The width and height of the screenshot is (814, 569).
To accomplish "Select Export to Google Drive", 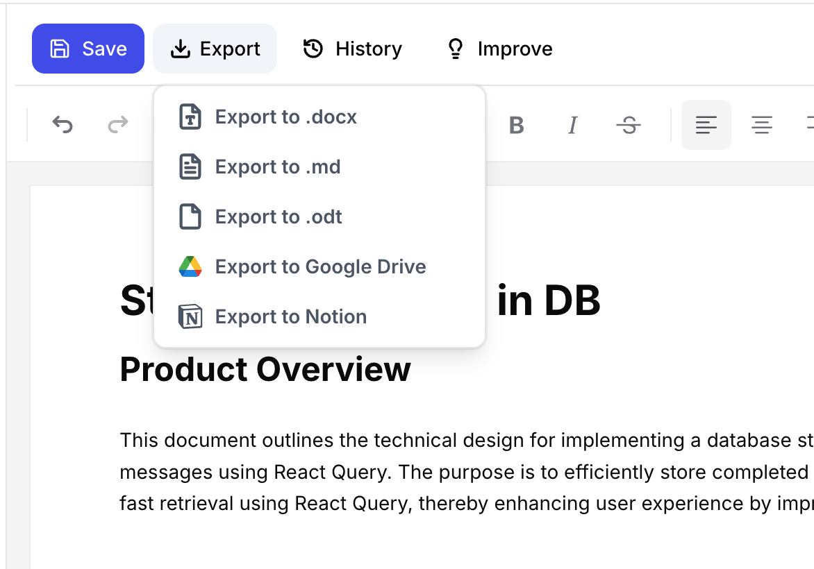I will pyautogui.click(x=319, y=266).
